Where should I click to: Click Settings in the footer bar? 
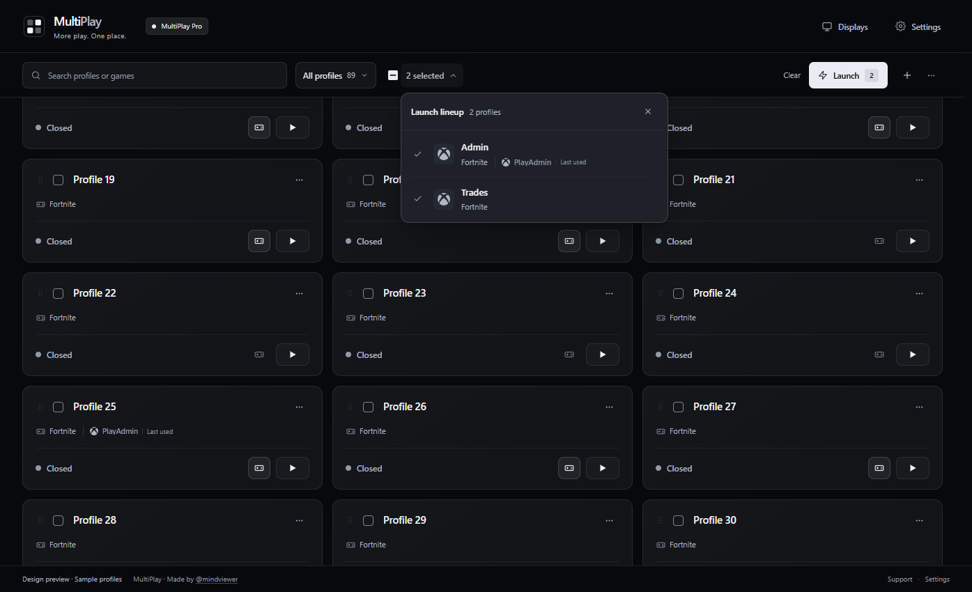[x=937, y=579]
